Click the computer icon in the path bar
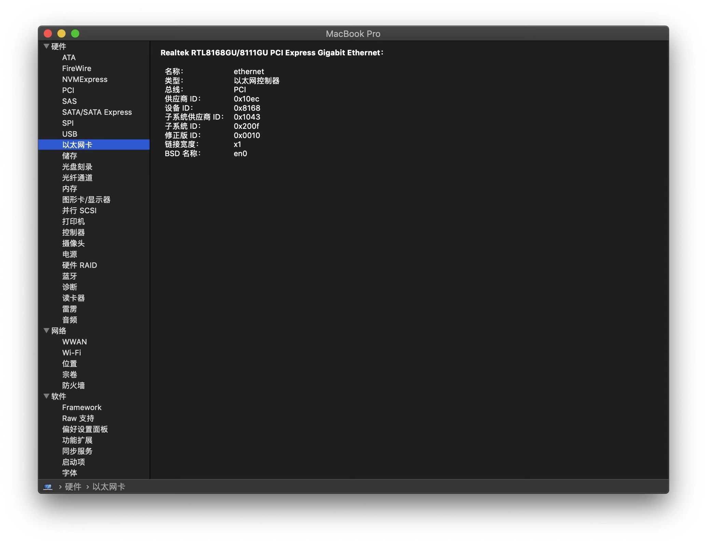 tap(48, 487)
